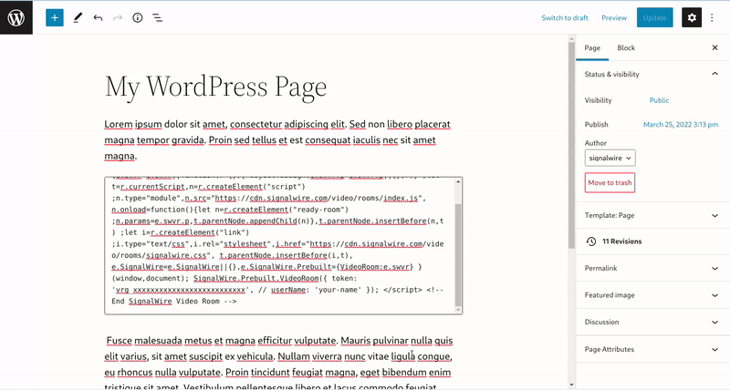The image size is (730, 390).
Task: Click the WordPress logo to exit editor
Action: coord(16,17)
